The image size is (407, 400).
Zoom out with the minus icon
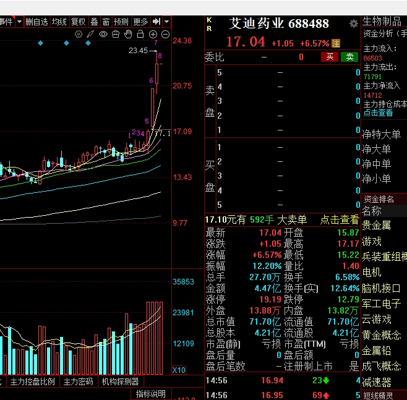click(165, 34)
